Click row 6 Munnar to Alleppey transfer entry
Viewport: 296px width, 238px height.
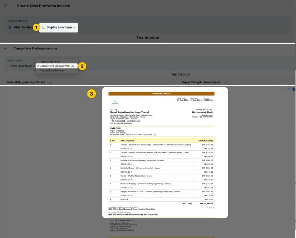point(146,184)
